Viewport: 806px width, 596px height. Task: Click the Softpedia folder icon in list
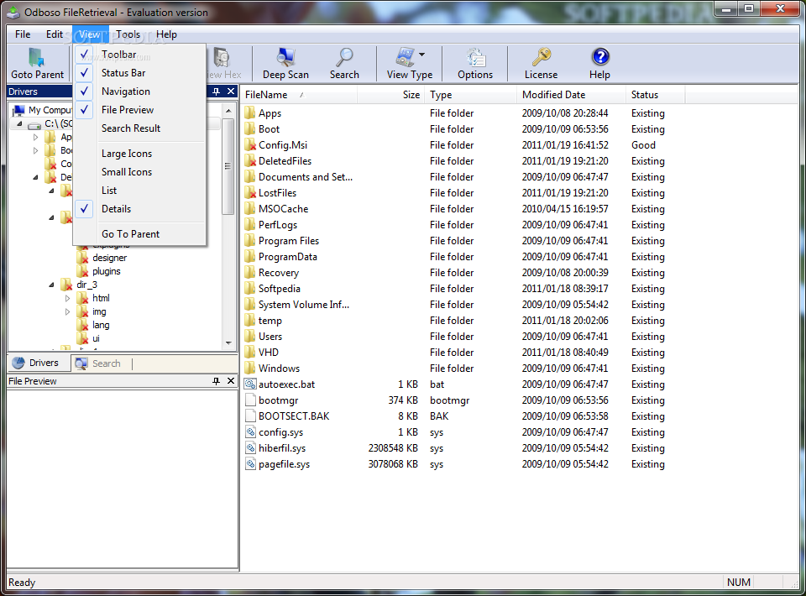250,288
